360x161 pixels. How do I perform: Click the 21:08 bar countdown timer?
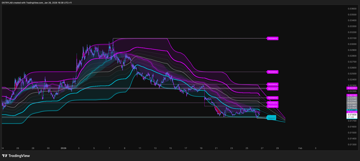point(352,117)
